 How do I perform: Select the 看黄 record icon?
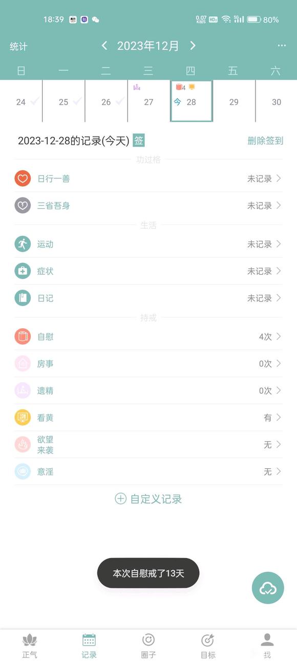coord(23,417)
